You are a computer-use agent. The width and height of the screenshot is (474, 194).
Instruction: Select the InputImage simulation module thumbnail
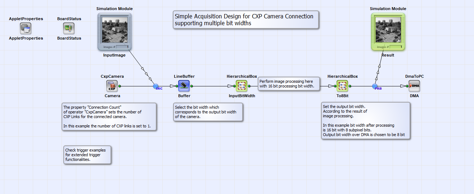click(x=114, y=31)
